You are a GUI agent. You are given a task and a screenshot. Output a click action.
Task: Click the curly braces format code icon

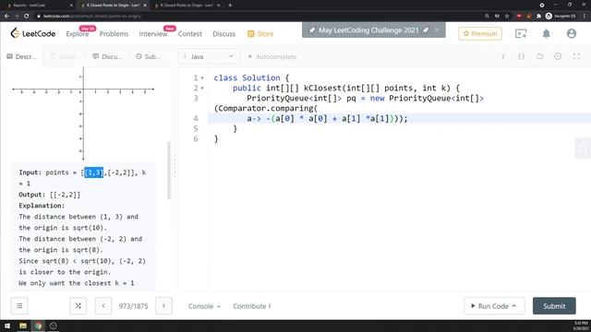[x=521, y=56]
